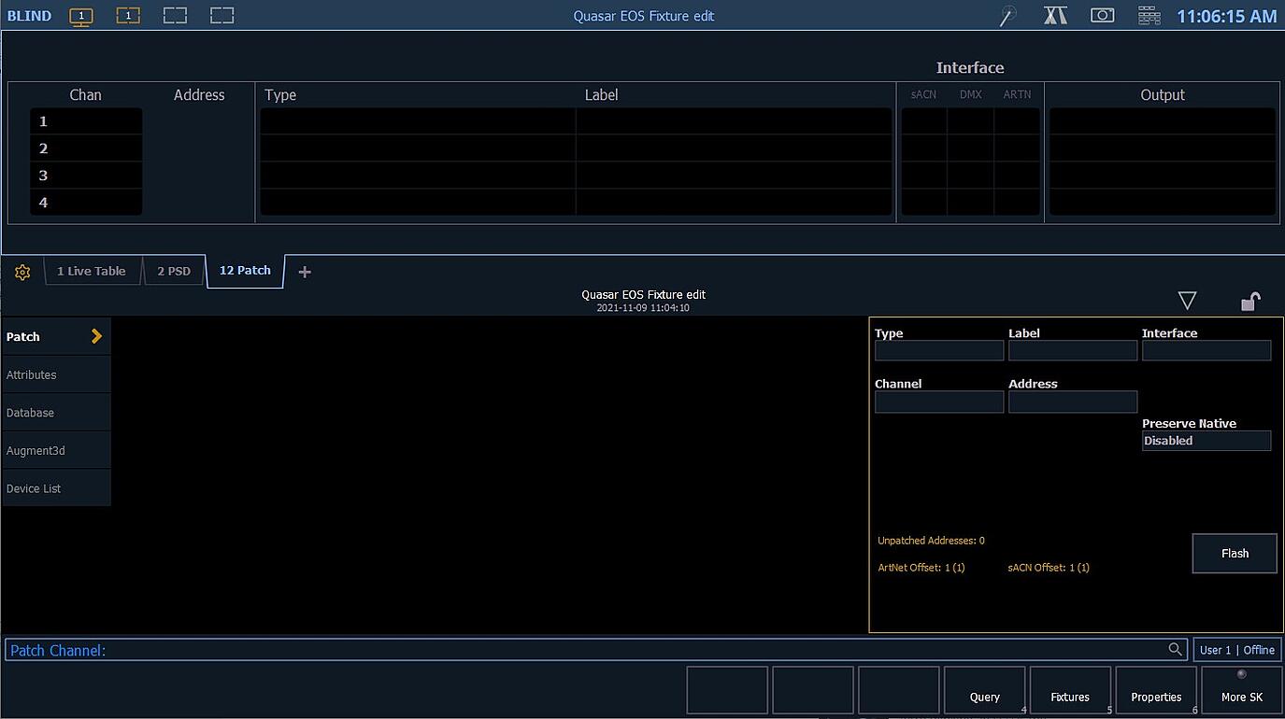
Task: Select the 1 Live Table tab
Action: (92, 271)
